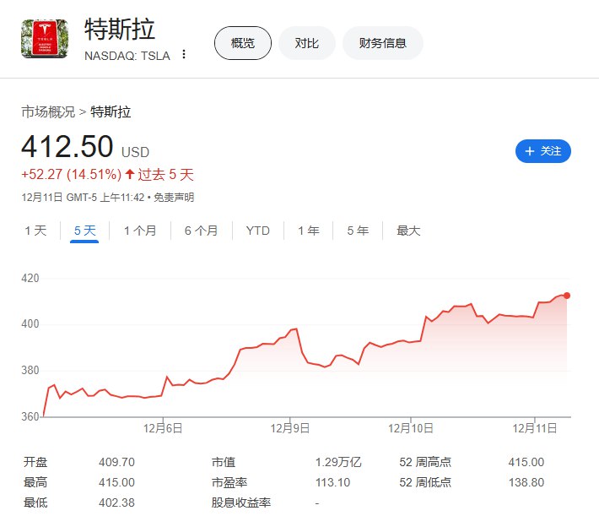Select the 6 个月 time range
This screenshot has width=599, height=516.
pos(202,231)
